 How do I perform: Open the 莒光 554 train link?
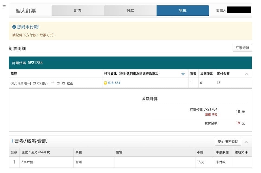pos(114,83)
